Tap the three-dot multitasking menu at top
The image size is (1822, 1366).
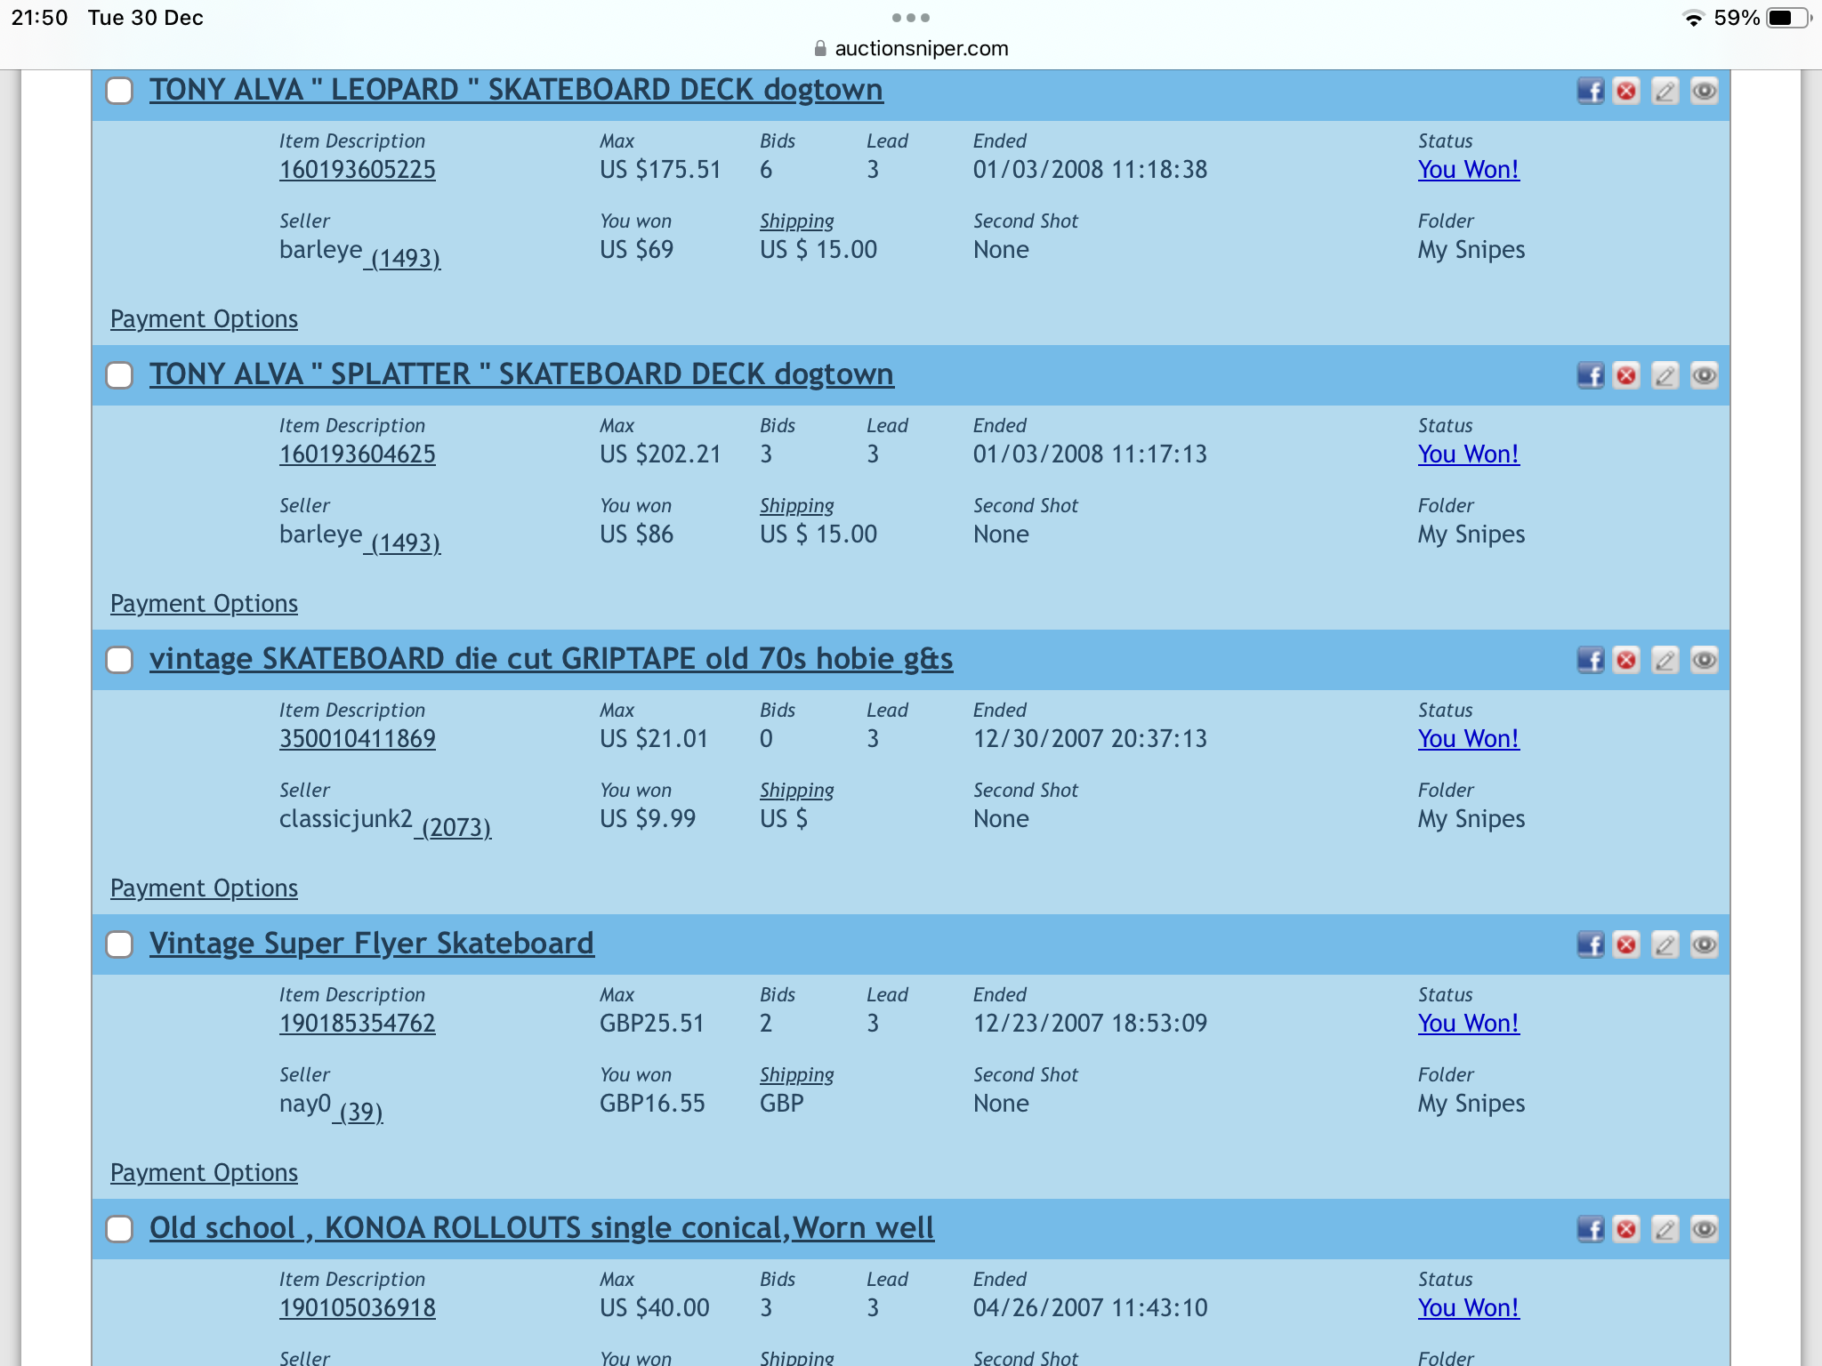point(911,18)
